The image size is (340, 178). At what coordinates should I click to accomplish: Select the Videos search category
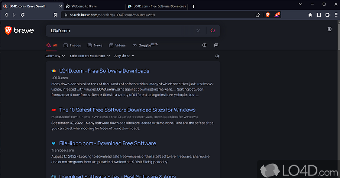(117, 46)
